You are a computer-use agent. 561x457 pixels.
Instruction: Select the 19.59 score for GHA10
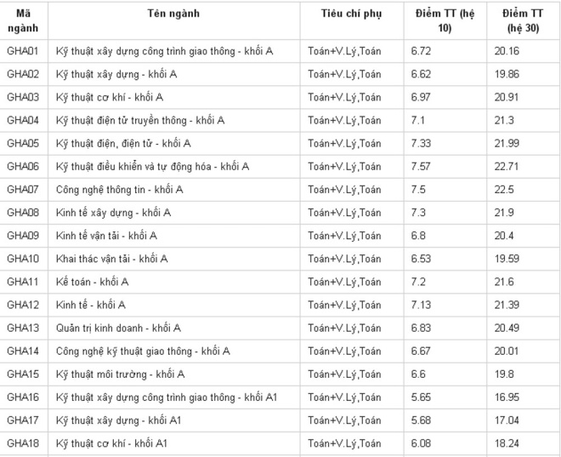pyautogui.click(x=507, y=259)
